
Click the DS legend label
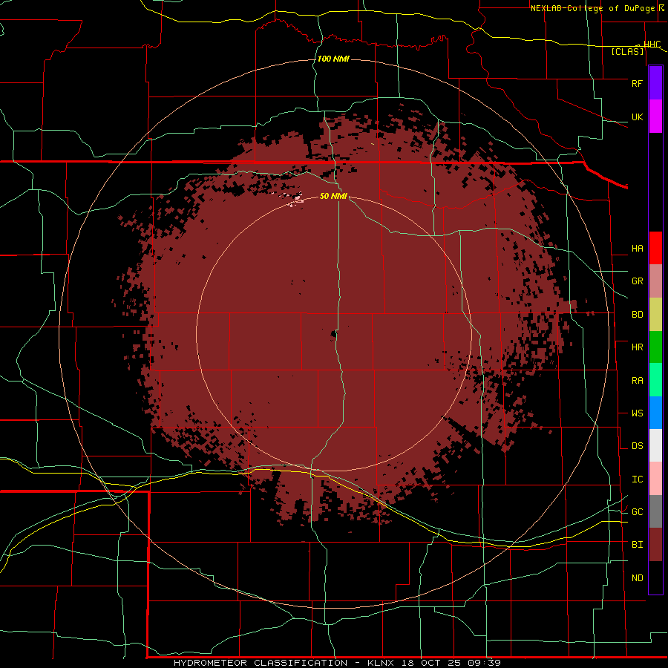pyautogui.click(x=637, y=446)
